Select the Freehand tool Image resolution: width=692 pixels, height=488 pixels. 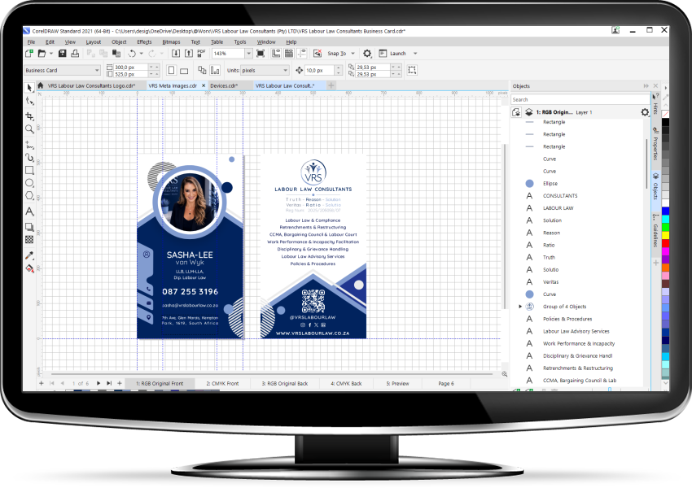click(29, 145)
